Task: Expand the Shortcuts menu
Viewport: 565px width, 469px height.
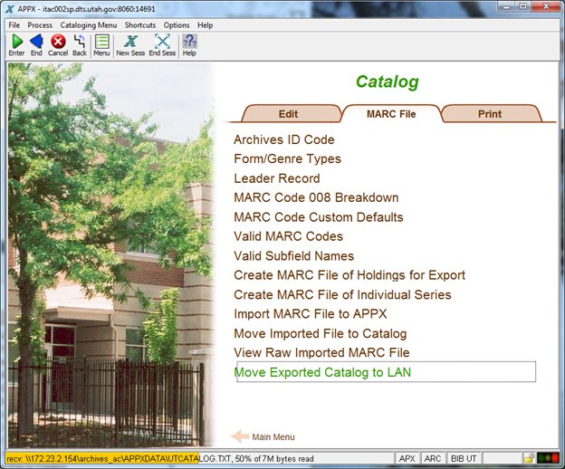Action: pos(139,25)
